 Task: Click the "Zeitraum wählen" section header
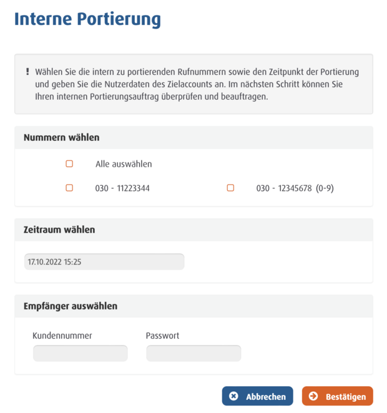pos(59,230)
